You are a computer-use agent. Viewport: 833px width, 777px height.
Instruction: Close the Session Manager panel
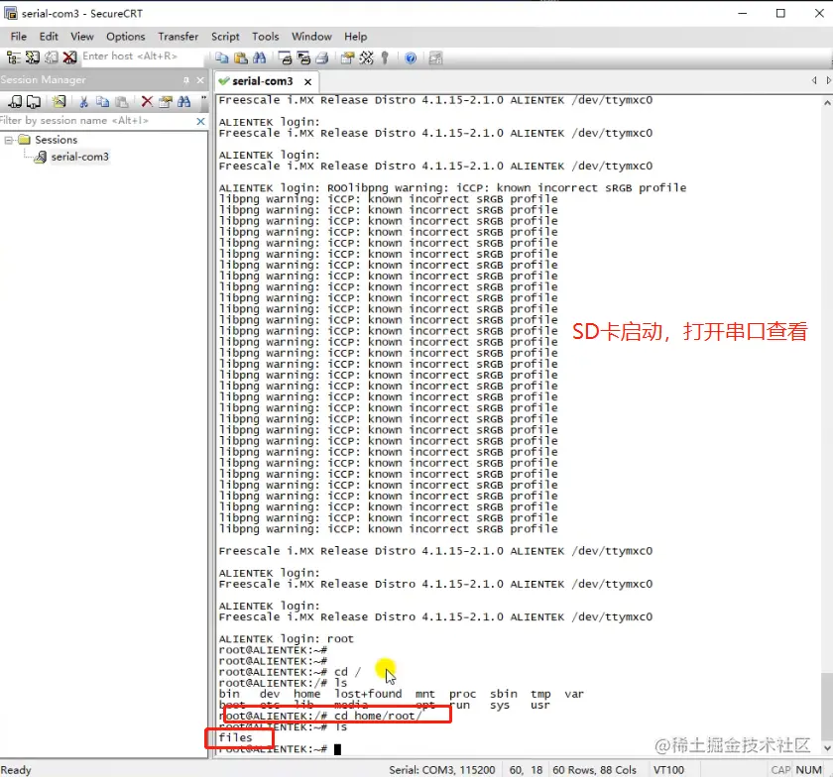[x=200, y=80]
